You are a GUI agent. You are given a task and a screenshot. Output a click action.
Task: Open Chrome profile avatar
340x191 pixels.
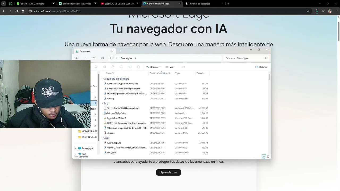(330, 11)
